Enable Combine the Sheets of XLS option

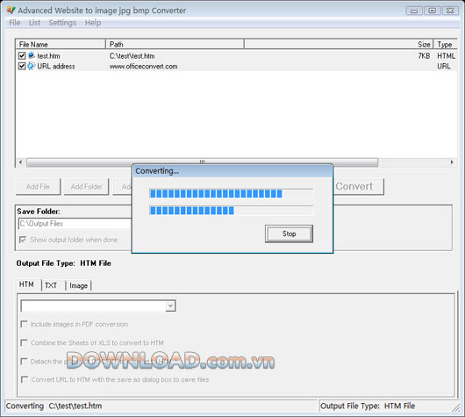(25, 342)
